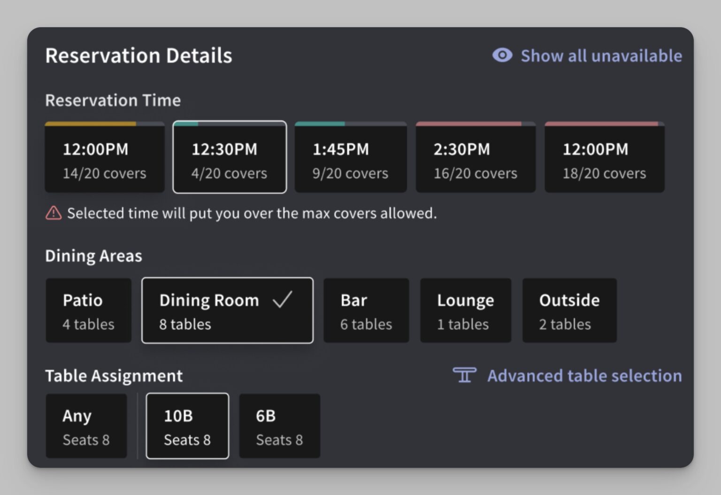Click the teal capacity bar on the 1:45PM slot
721x495 pixels.
(321, 123)
